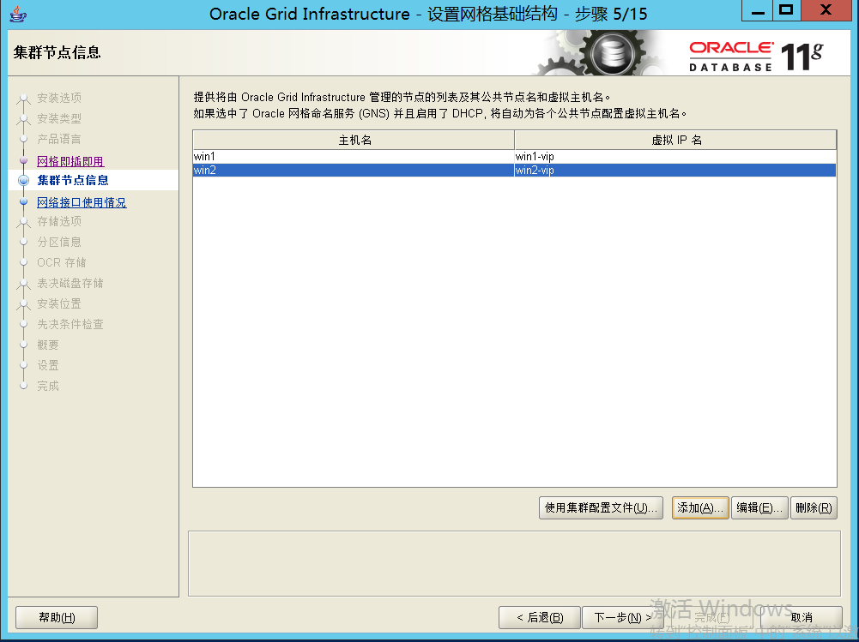Click the 安装选项 step in sidebar
This screenshot has height=642, width=859.
click(x=59, y=98)
